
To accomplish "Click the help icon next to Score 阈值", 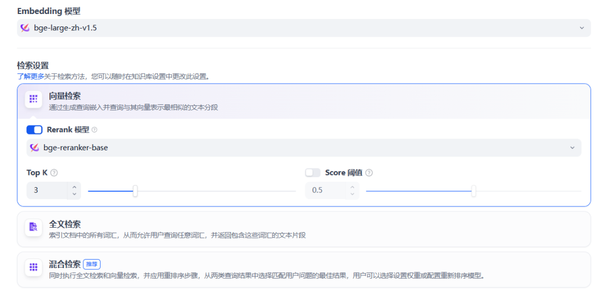I will 369,173.
